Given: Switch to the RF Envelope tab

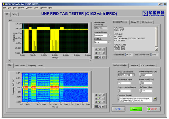Looking at the screenshot, I should pos(147,22).
